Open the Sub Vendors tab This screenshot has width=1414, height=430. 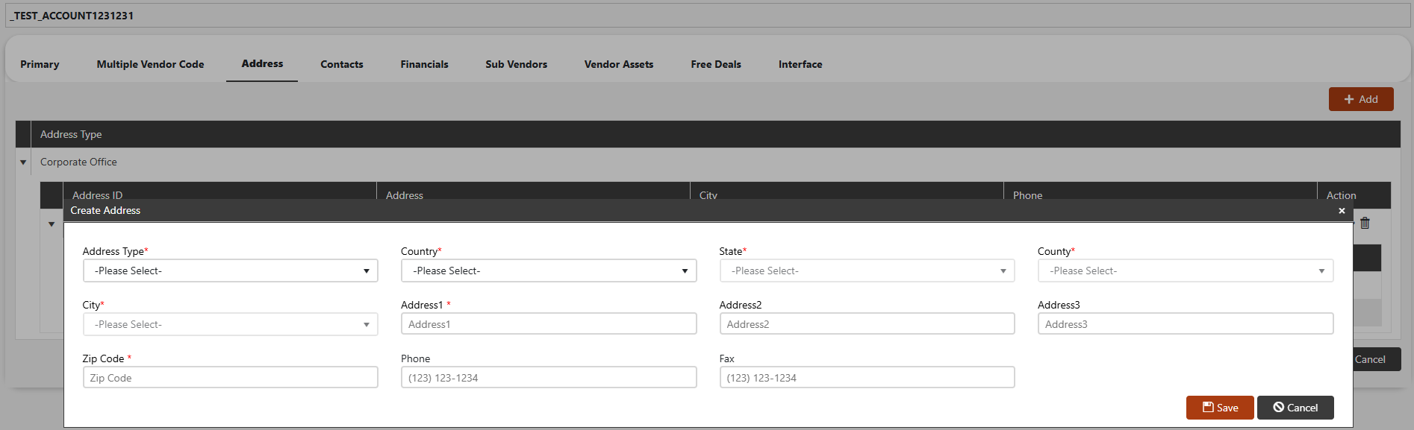coord(516,64)
